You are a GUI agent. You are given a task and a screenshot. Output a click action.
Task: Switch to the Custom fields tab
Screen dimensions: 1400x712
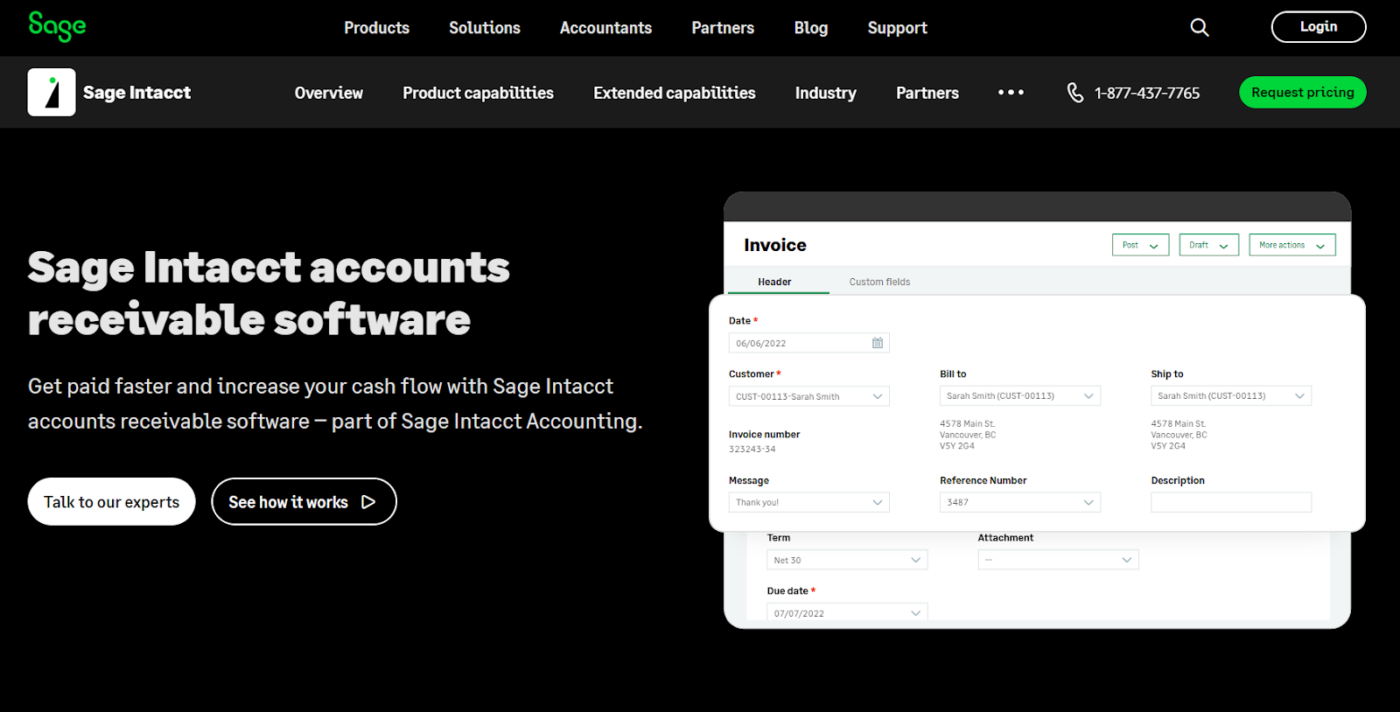[879, 282]
